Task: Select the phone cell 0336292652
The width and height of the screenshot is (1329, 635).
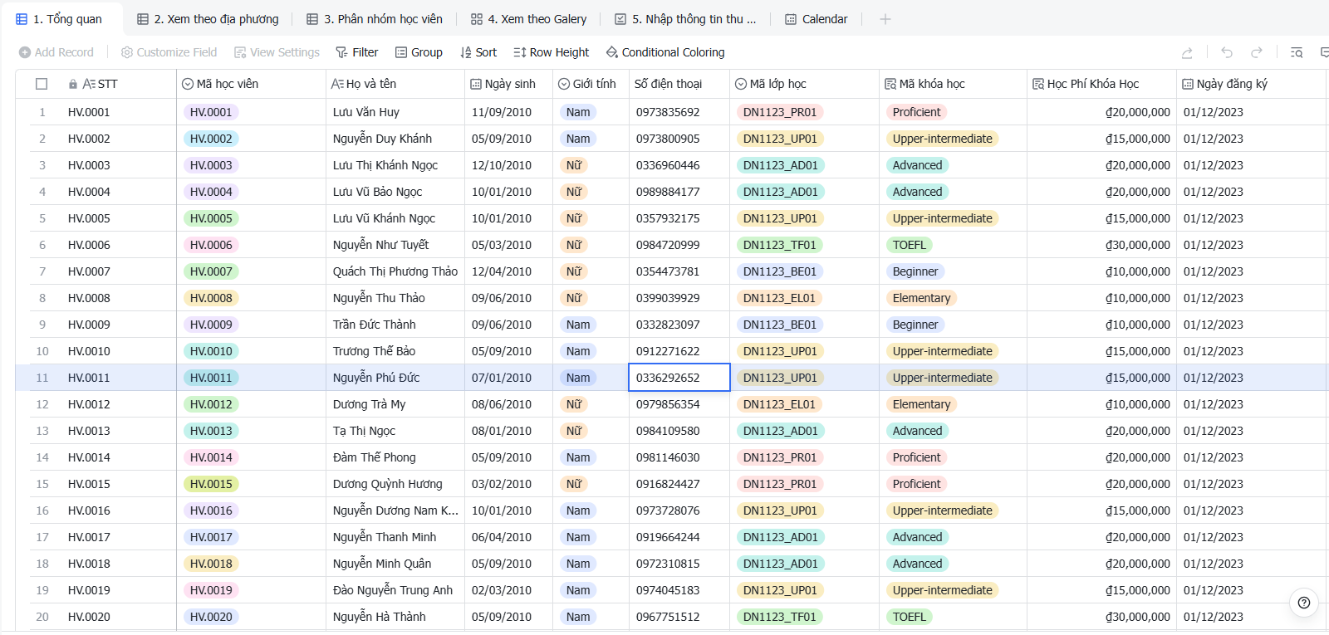Action: [679, 378]
